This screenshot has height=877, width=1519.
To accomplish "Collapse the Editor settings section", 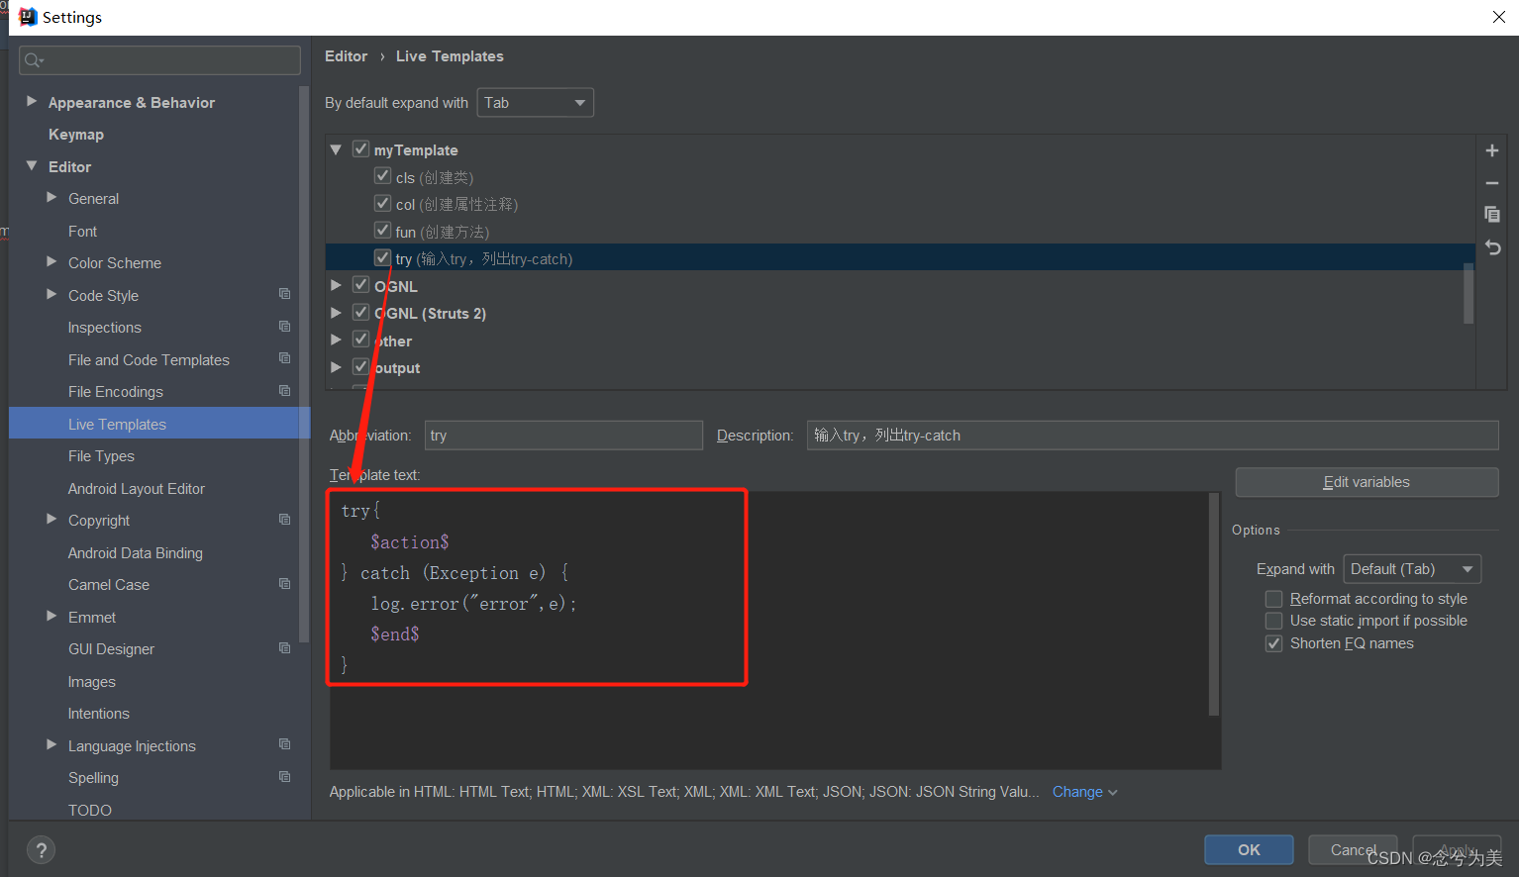I will pyautogui.click(x=32, y=165).
